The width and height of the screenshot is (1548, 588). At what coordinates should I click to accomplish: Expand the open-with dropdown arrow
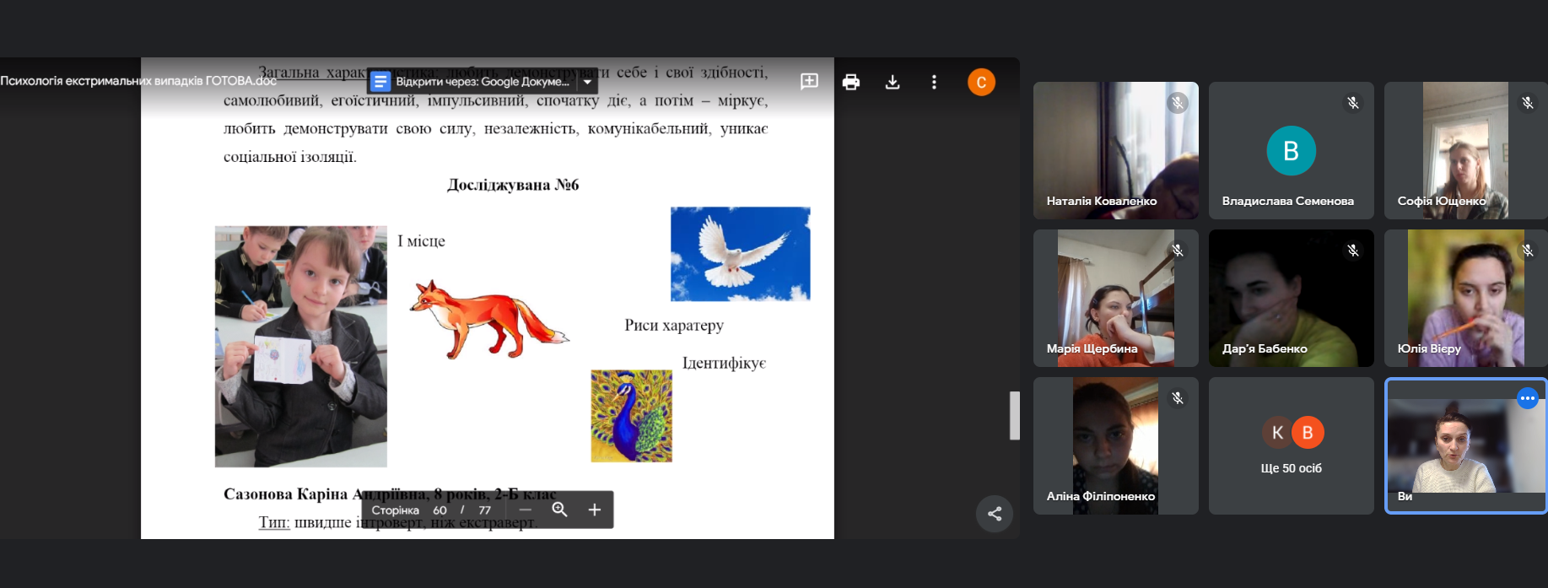click(x=588, y=82)
